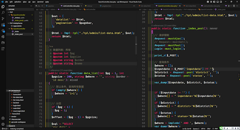Click the Run code play icon
Image resolution: width=240 pixels, height=130 pixels.
point(229,6)
